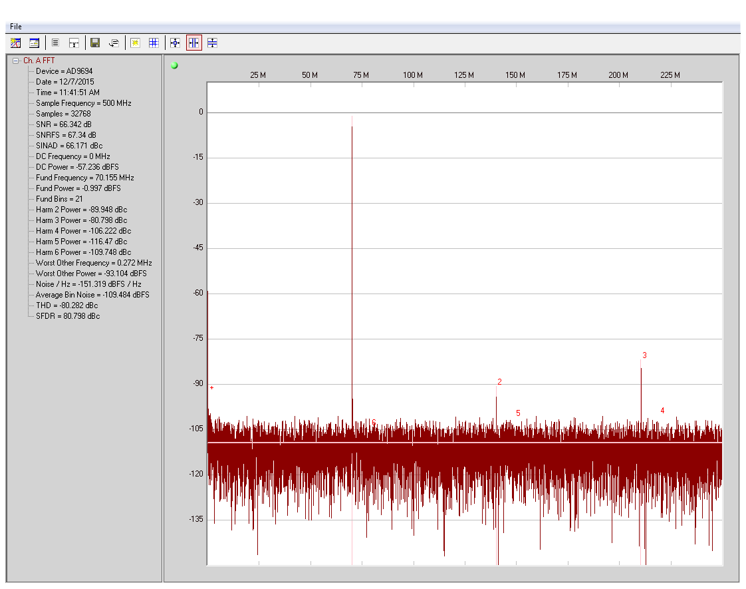This screenshot has height=589, width=746.
Task: Click the tree layout icon in toolbar
Action: click(74, 43)
